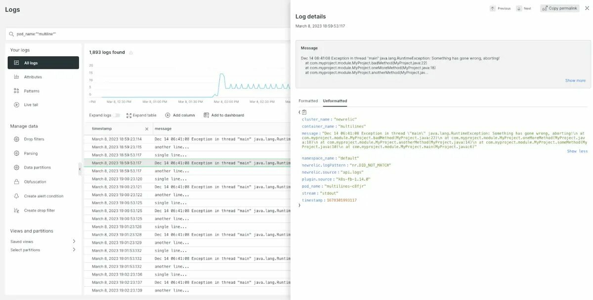This screenshot has width=593, height=300.
Task: Expand Select partitions chevron
Action: [74, 250]
